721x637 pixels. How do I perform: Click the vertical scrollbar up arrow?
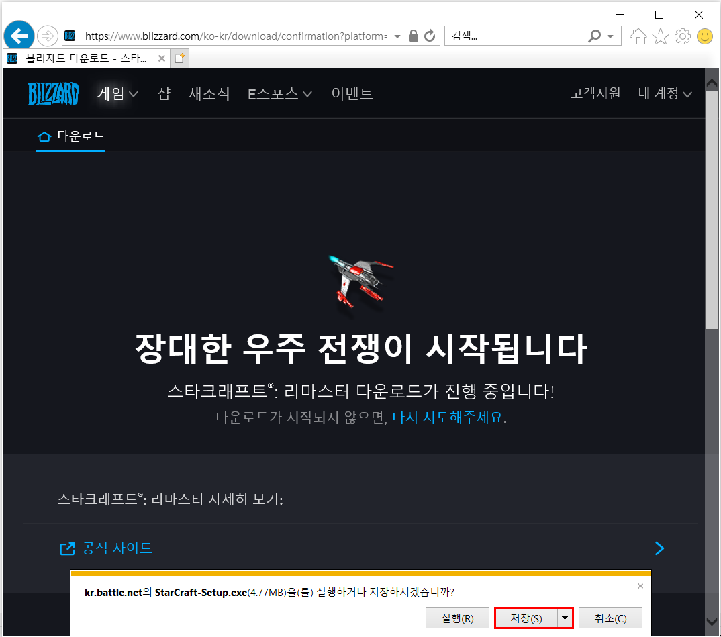point(712,83)
